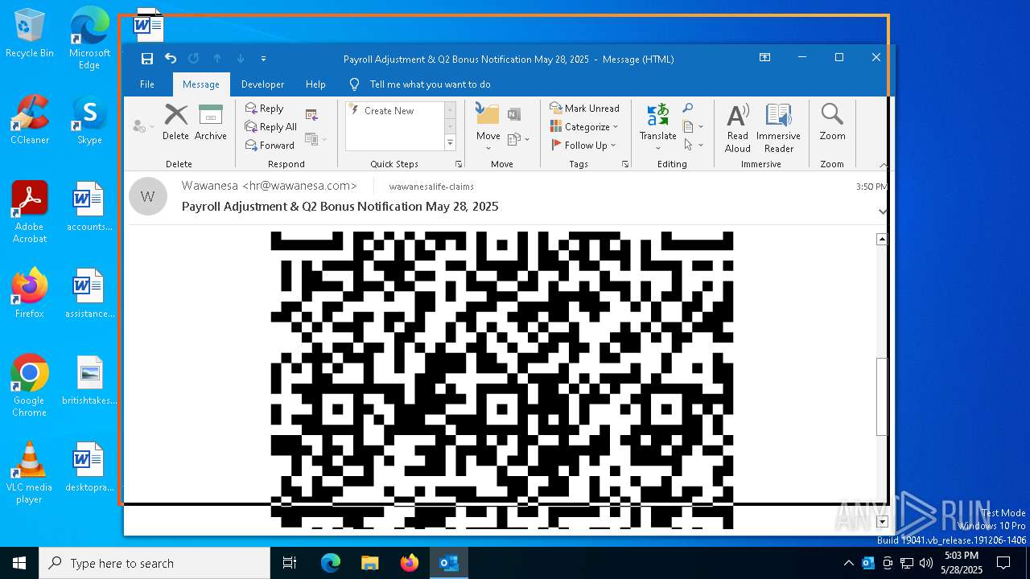
Task: Forward this message
Action: (270, 146)
